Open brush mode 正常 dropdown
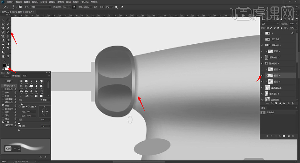This screenshot has width=300, height=163. point(41,7)
